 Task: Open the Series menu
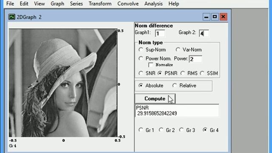coord(76,4)
